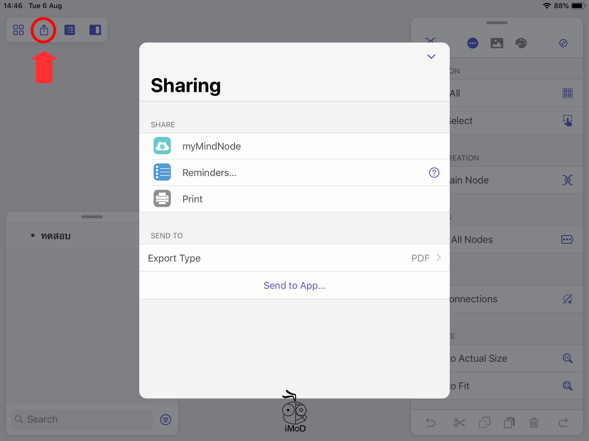This screenshot has height=441, width=589.
Task: Collapse the Sharing sheet with chevron
Action: click(x=431, y=56)
